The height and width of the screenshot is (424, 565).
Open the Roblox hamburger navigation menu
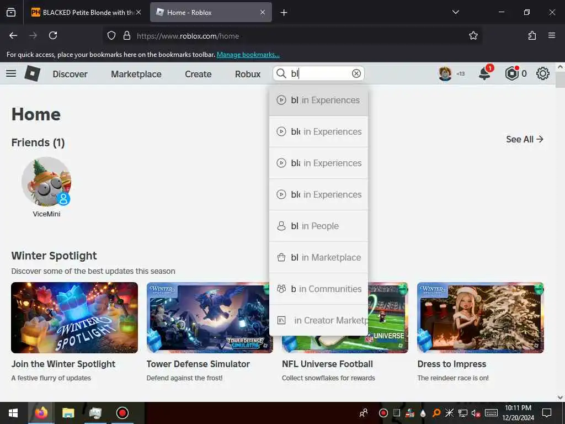pyautogui.click(x=11, y=73)
